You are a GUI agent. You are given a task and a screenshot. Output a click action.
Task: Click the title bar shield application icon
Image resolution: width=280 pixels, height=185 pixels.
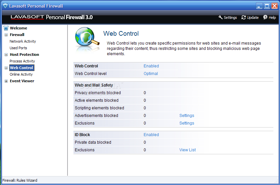5,6
